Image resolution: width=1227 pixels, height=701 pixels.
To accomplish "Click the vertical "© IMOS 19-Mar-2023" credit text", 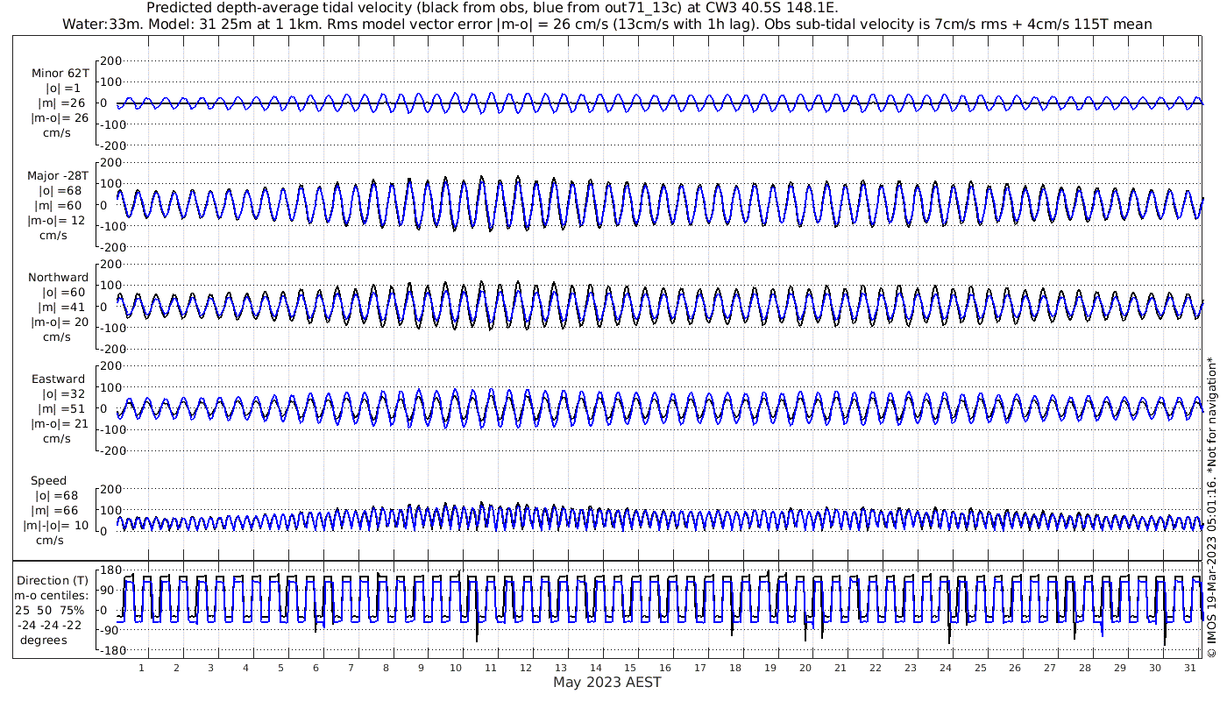I will (x=1211, y=506).
